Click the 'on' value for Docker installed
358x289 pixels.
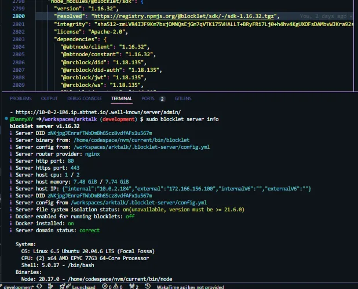(x=71, y=224)
